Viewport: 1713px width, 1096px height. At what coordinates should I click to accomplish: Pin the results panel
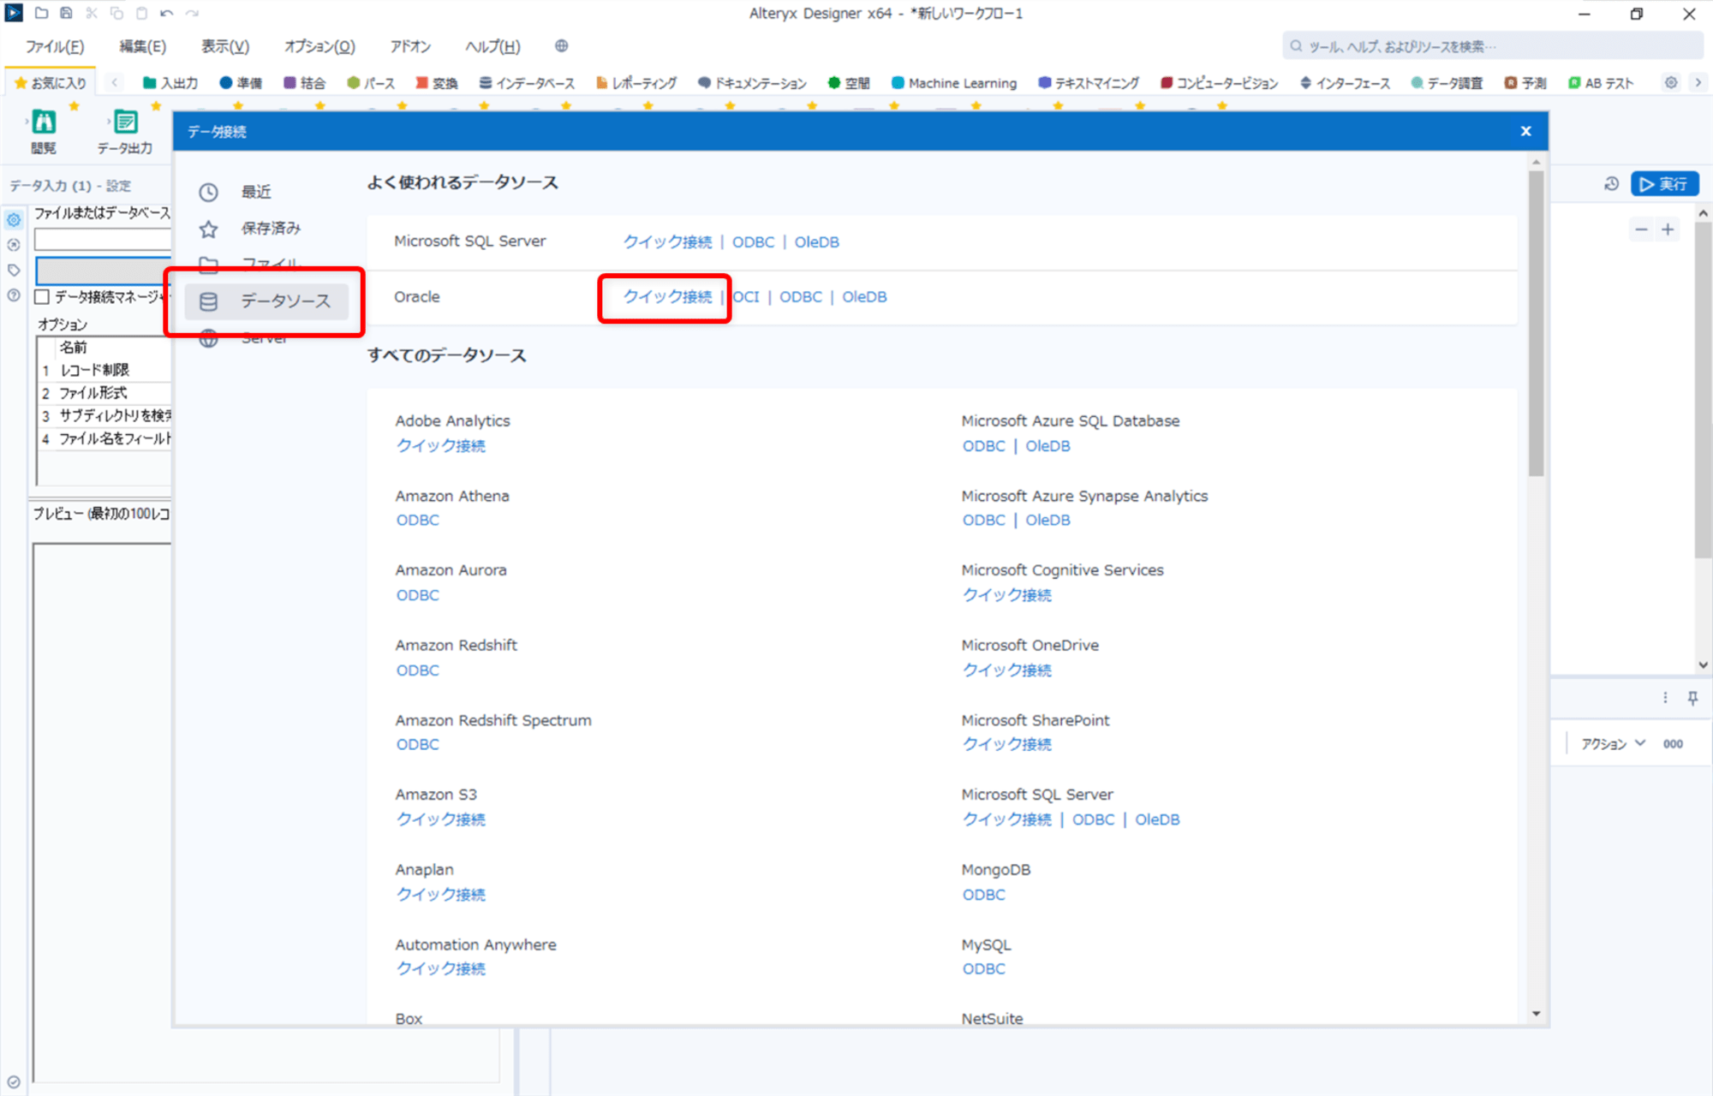point(1692,698)
